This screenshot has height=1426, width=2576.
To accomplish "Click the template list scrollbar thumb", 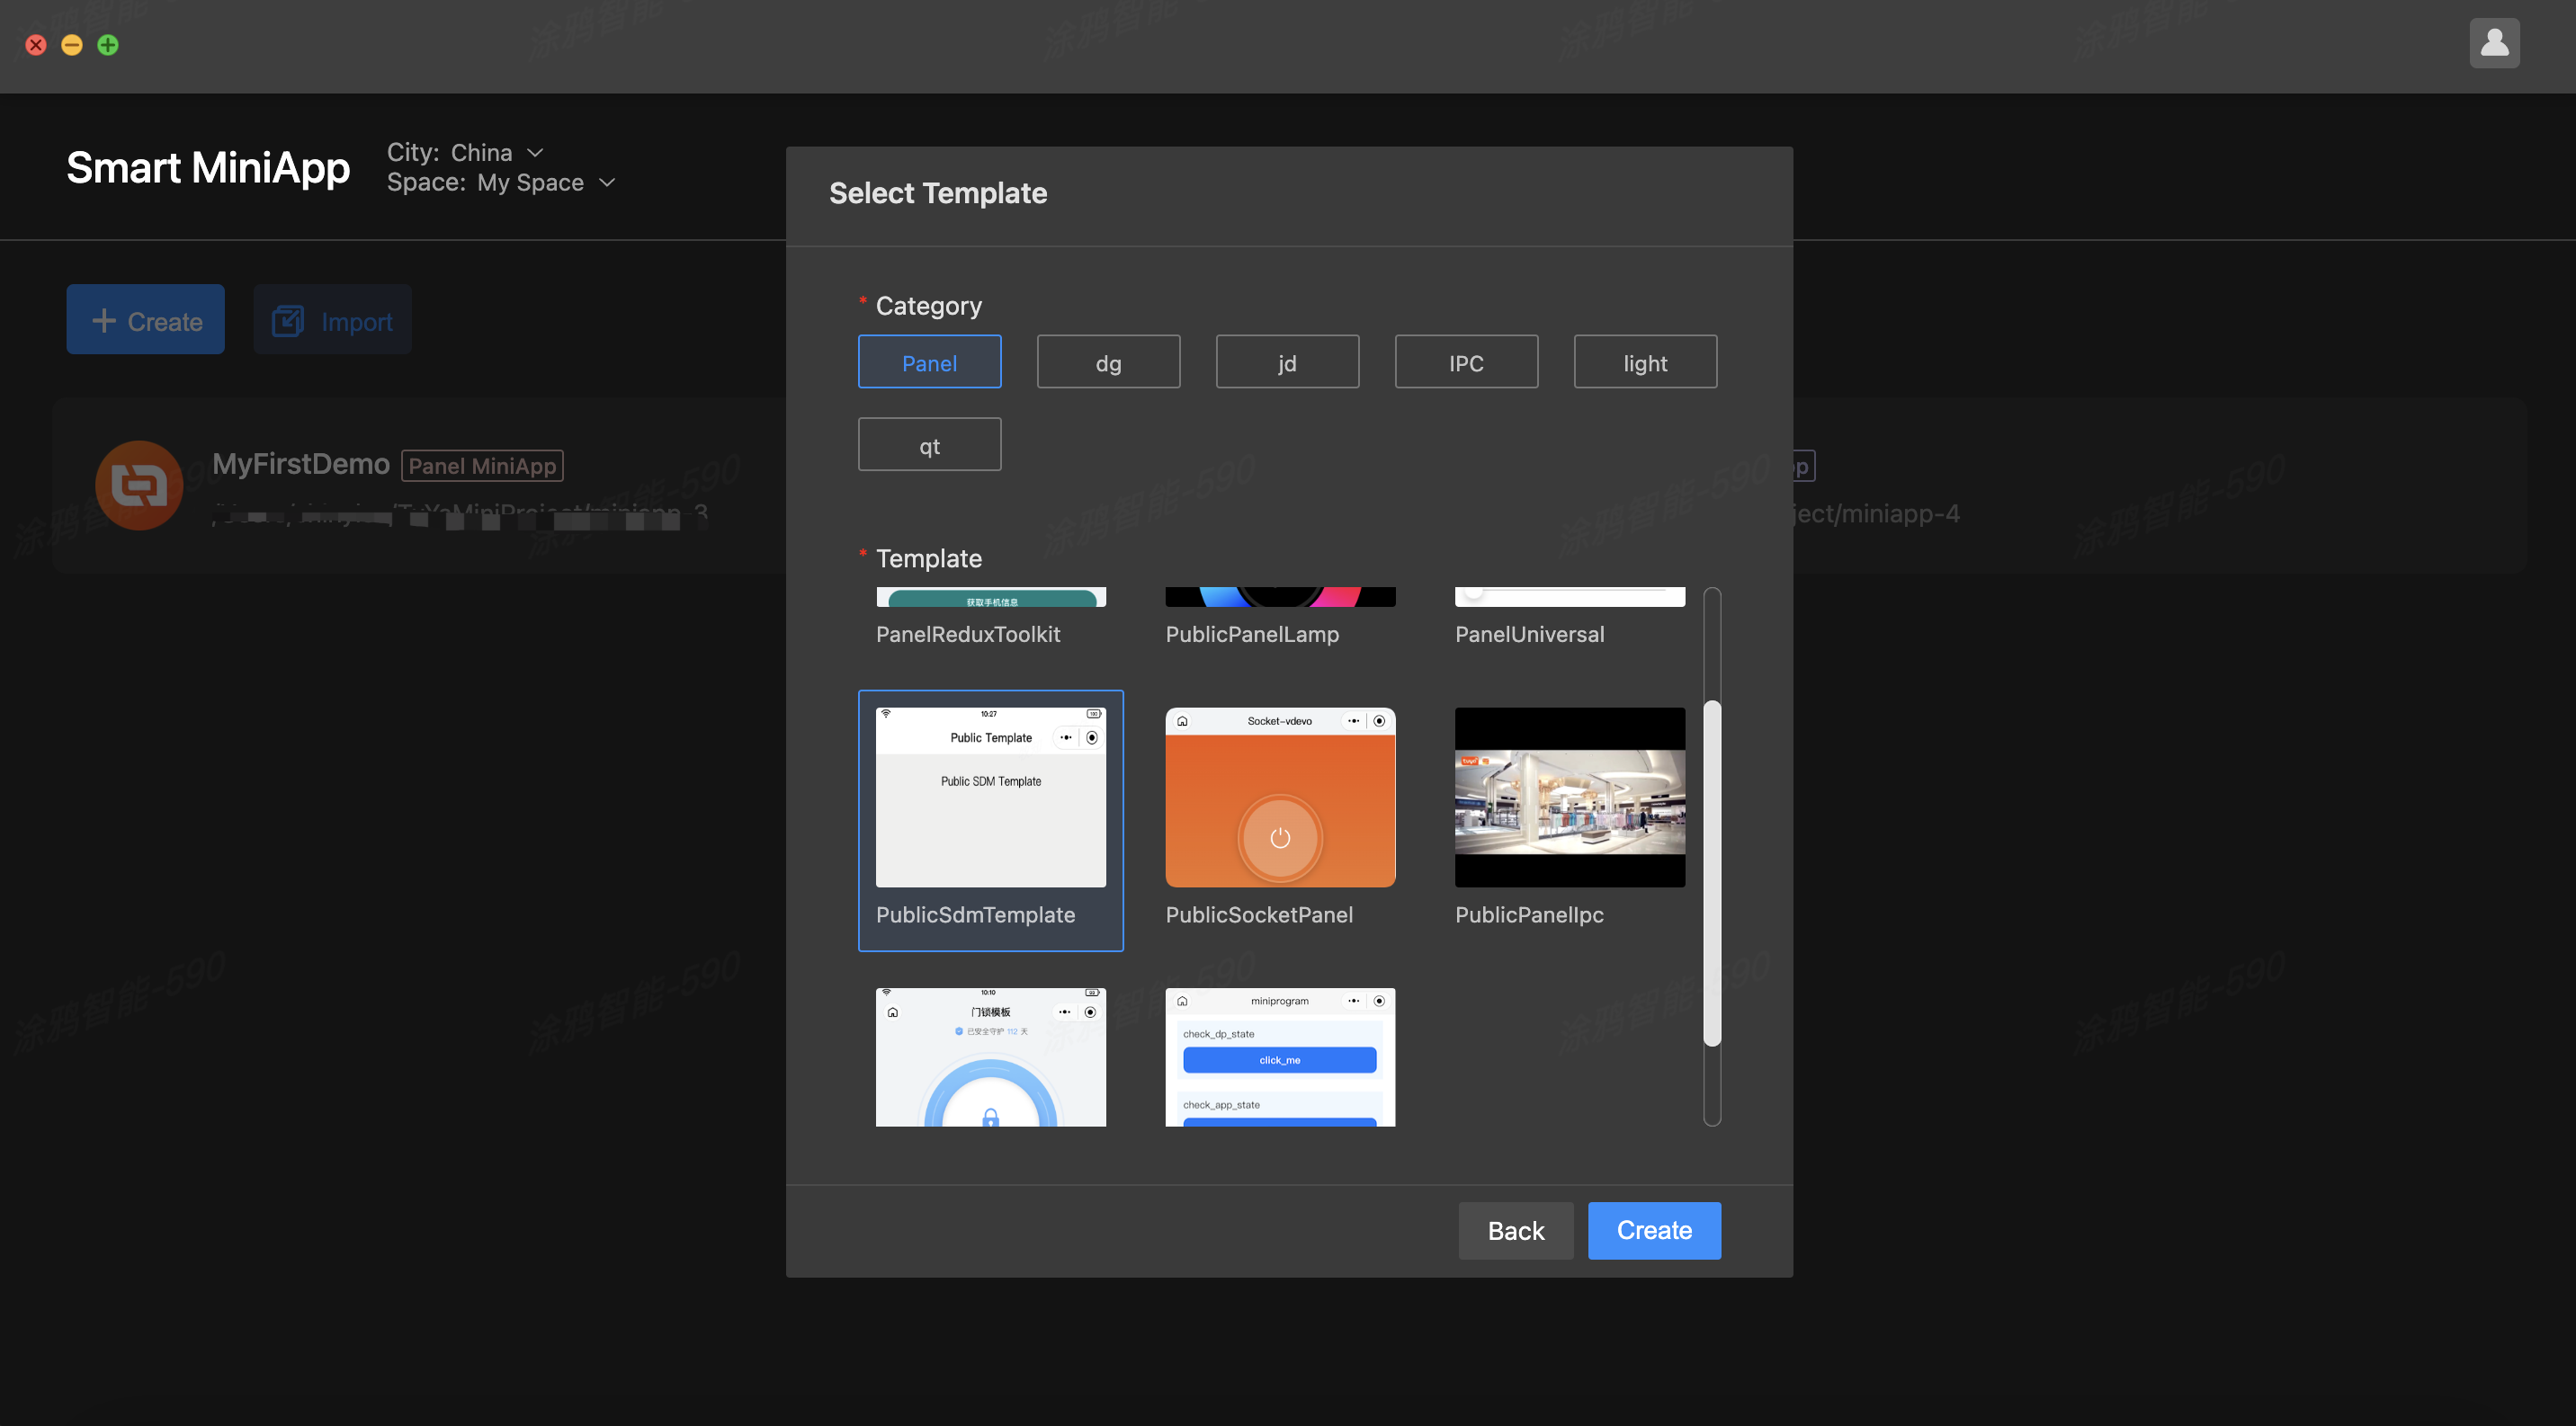I will [x=1711, y=872].
